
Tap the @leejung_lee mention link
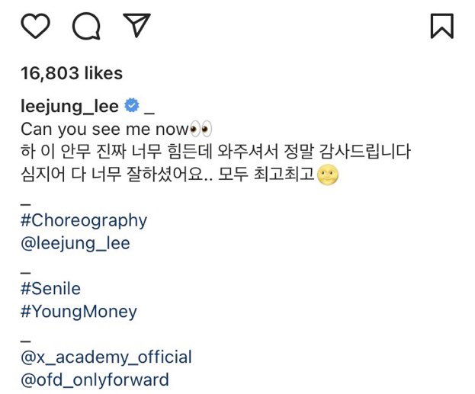(75, 243)
